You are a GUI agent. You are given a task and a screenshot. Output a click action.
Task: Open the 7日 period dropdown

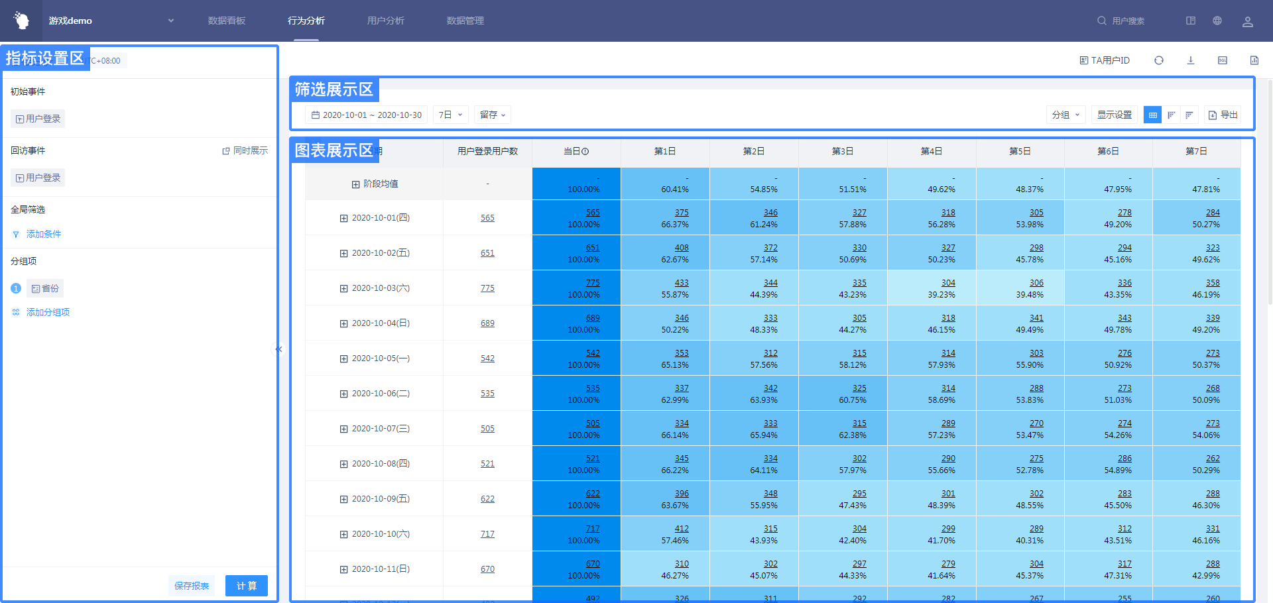(450, 115)
